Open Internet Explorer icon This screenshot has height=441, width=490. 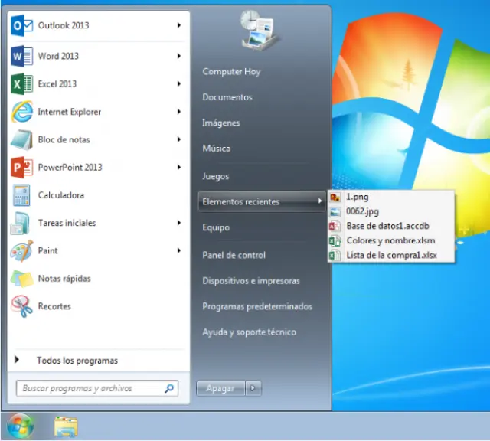[21, 112]
